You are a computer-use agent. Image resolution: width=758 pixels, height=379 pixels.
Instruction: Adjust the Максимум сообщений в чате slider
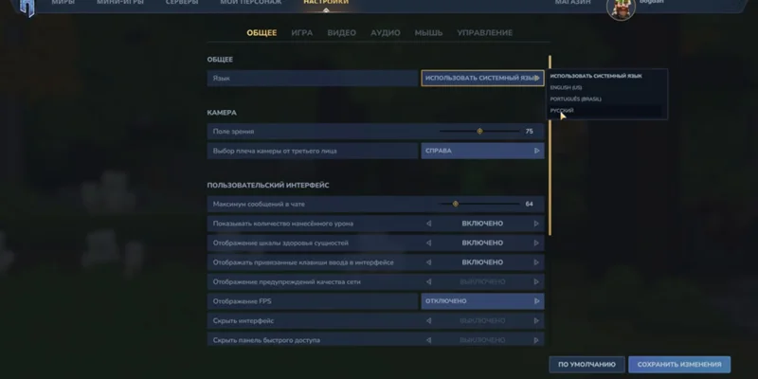[x=479, y=204]
